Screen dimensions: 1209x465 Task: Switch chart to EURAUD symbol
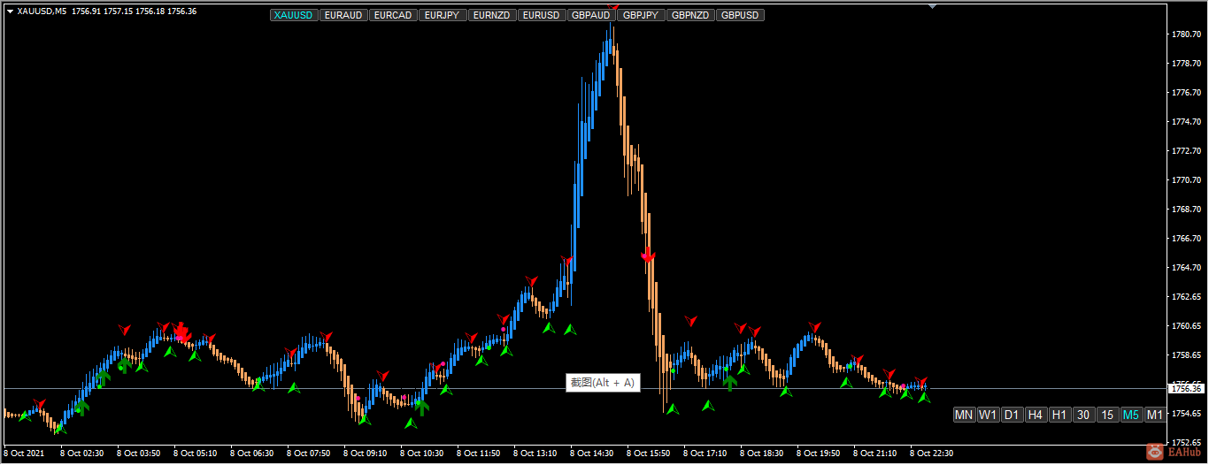point(343,15)
